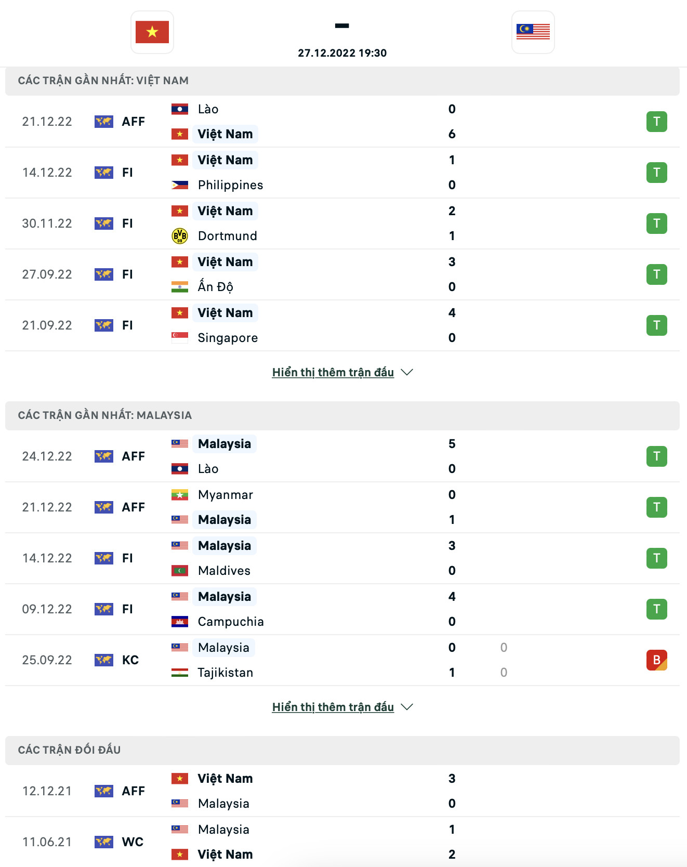
Task: Click the Tajikistan flag icon
Action: pyautogui.click(x=180, y=673)
